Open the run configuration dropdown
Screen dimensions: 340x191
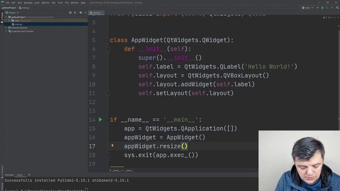click(308, 7)
